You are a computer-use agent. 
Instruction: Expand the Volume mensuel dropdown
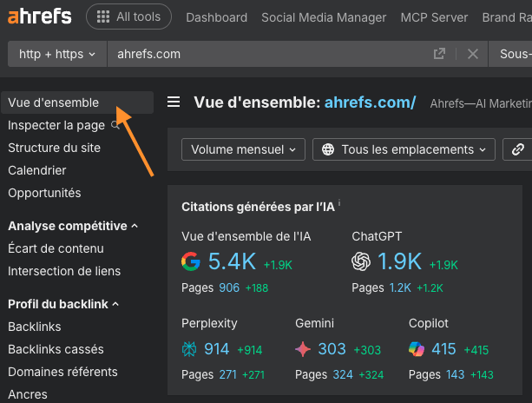pyautogui.click(x=244, y=149)
